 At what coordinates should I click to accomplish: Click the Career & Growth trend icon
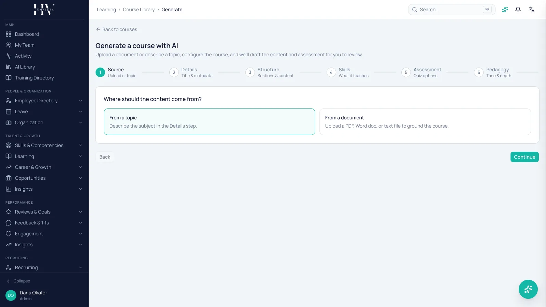[9, 167]
